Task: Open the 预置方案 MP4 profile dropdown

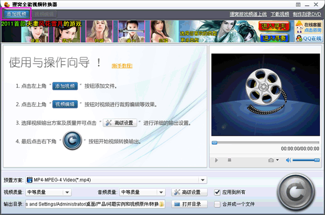Action: pos(116,180)
